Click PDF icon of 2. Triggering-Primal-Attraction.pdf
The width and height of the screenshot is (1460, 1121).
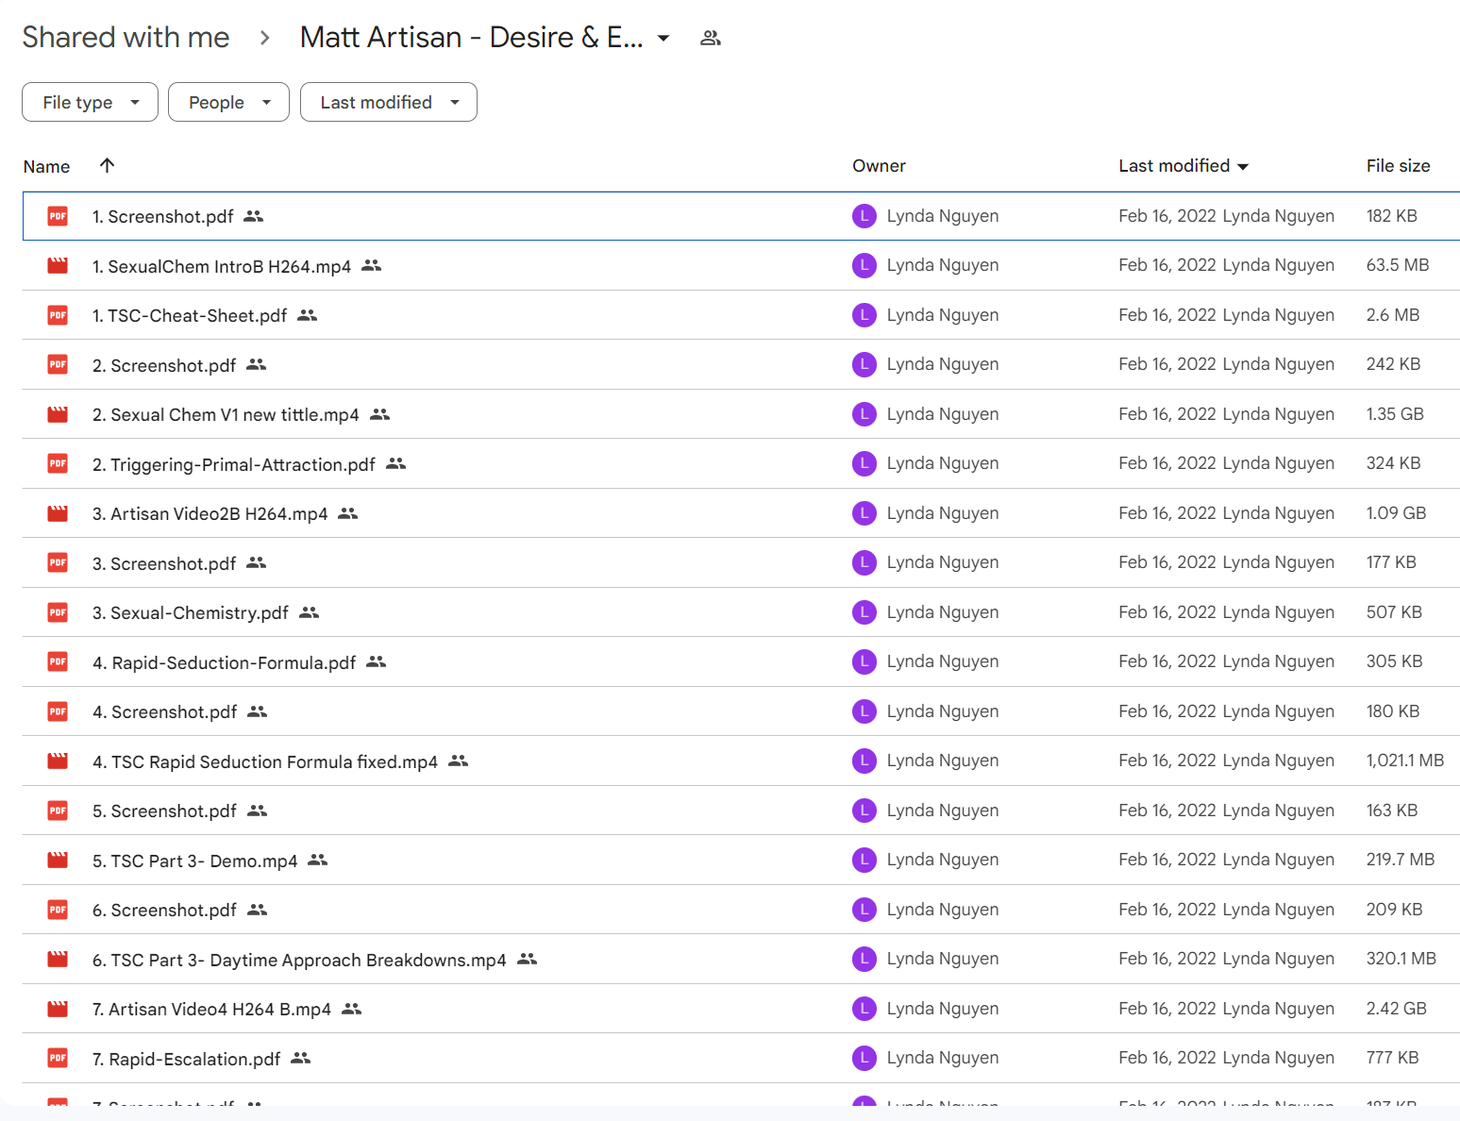[58, 464]
